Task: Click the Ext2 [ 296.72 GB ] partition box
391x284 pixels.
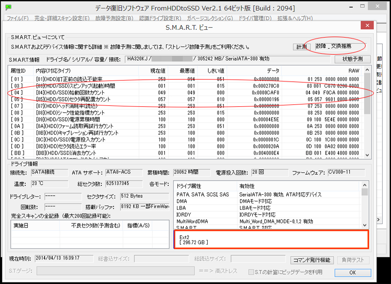Action: [271, 240]
